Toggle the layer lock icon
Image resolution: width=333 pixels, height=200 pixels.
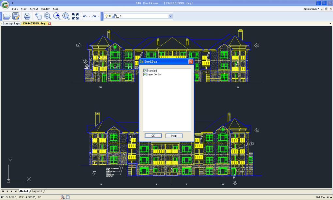tap(113, 16)
